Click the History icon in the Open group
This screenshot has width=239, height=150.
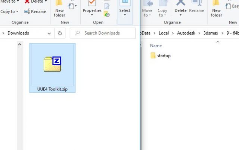tap(107, 14)
